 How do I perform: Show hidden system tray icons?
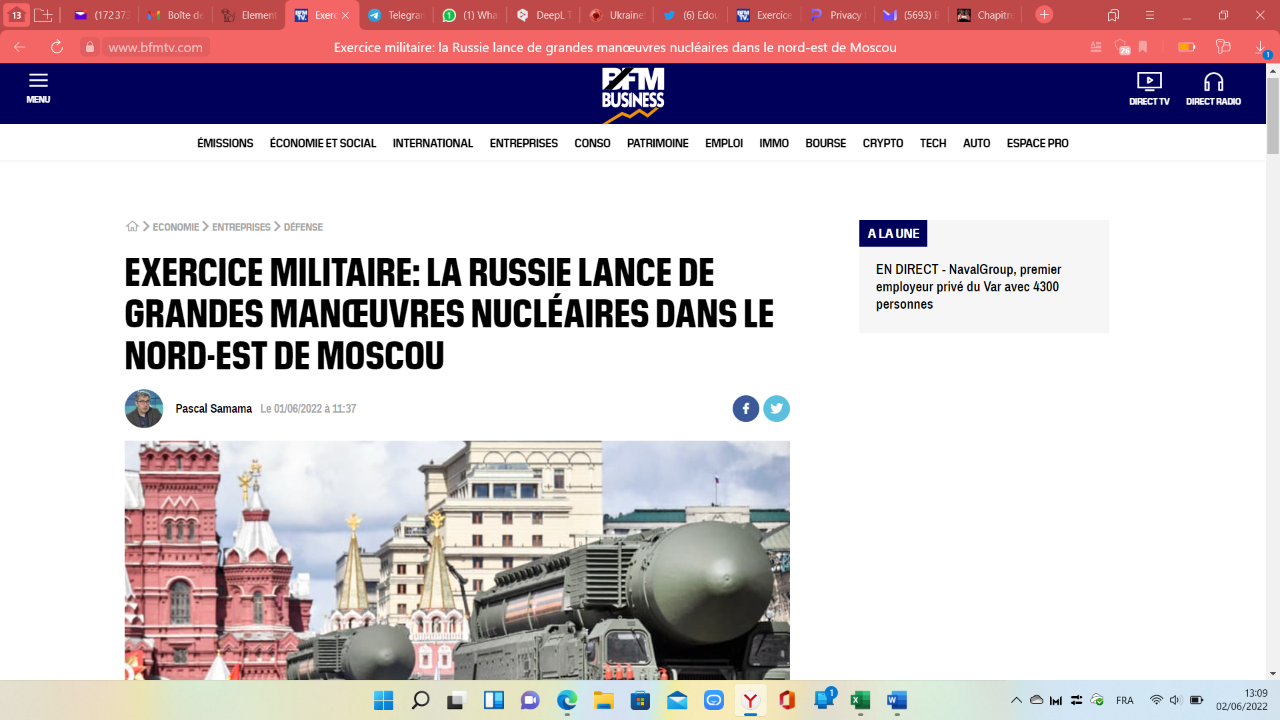[x=1016, y=700]
